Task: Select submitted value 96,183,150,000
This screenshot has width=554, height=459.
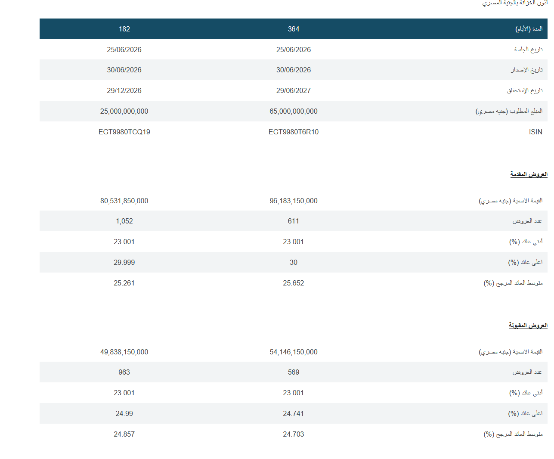Action: pos(294,201)
